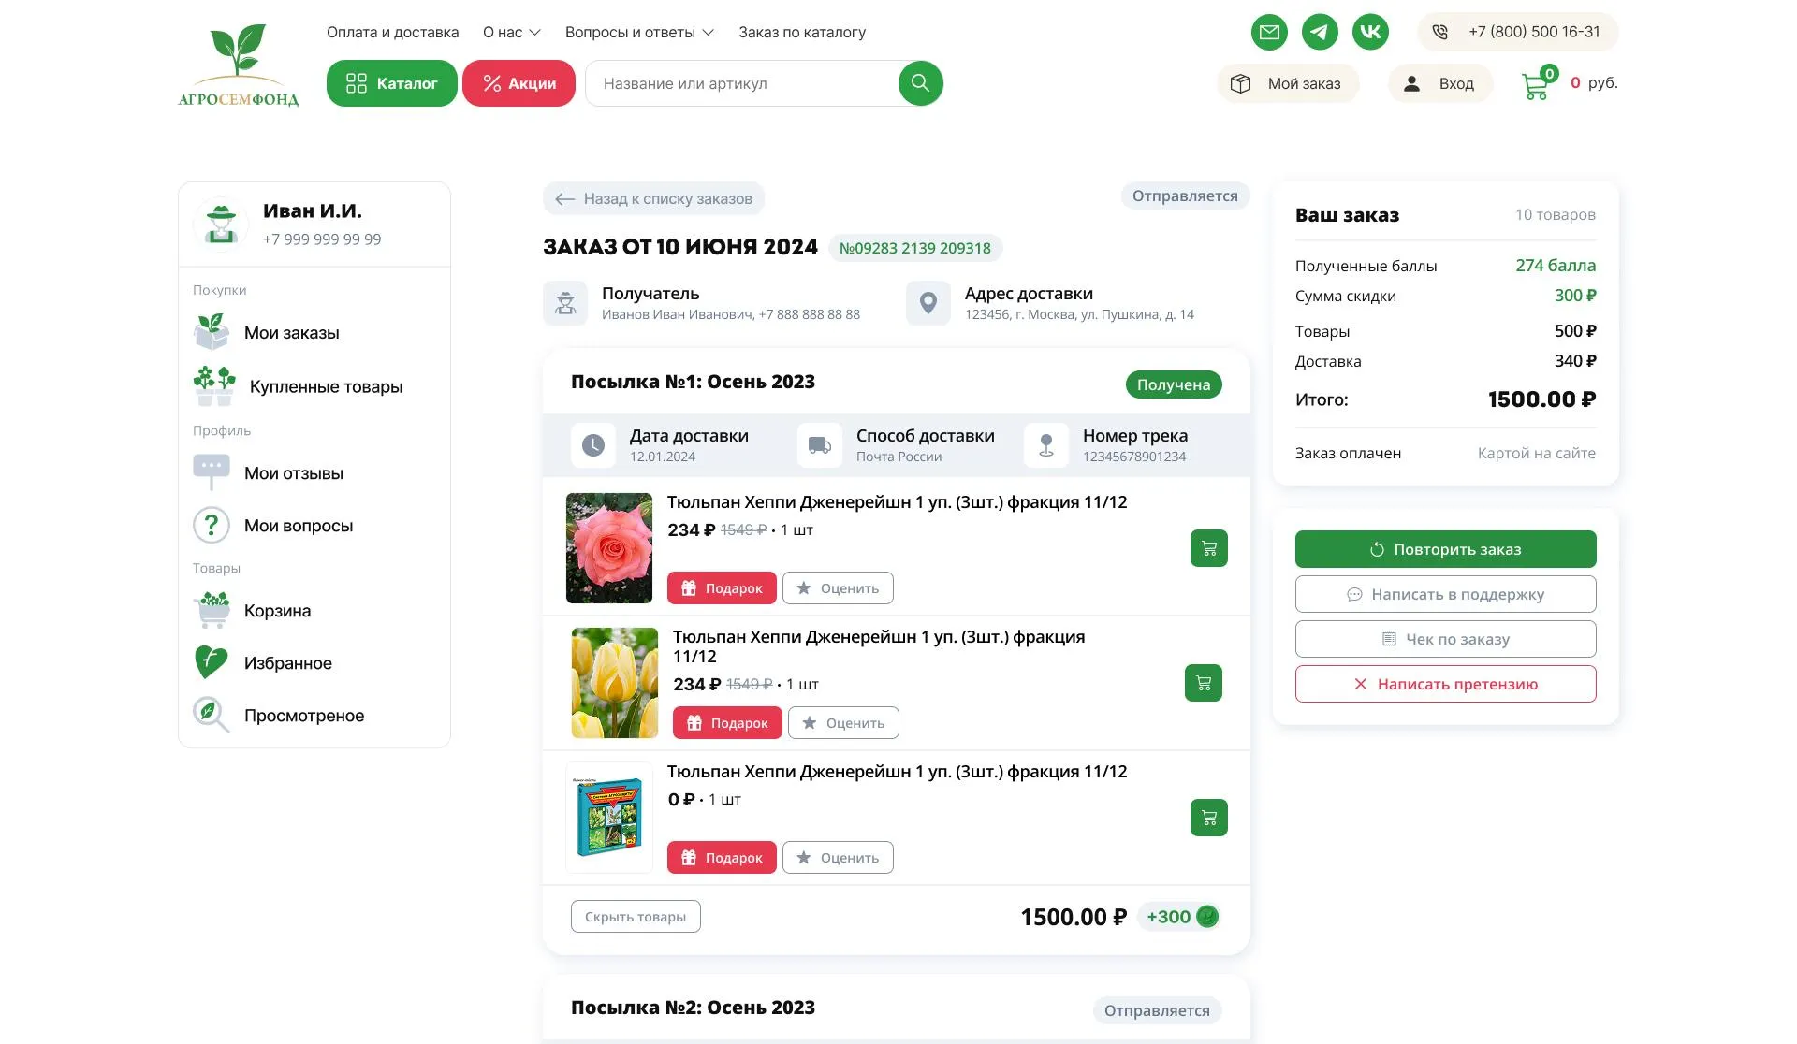Open «Мои заказы» in the sidebar

coord(291,333)
